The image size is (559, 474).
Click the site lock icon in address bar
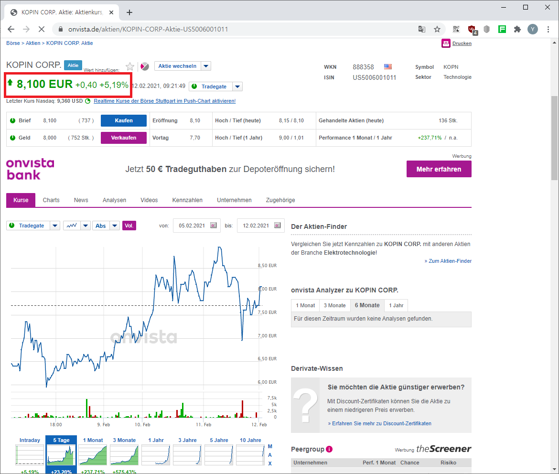click(x=61, y=29)
